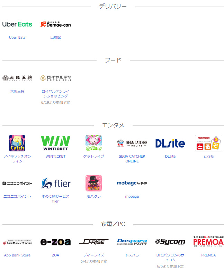Screen dimensions: 224x272
Task: Click the エンタメ section heading
Action: [x=113, y=125]
